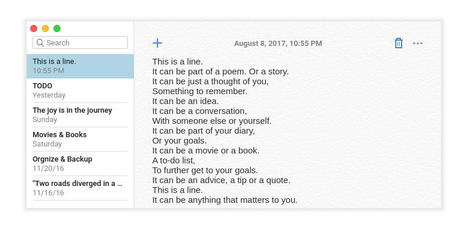Viewport: 469px width, 229px height.
Task: Click the "A to-do list," text line
Action: pos(174,160)
